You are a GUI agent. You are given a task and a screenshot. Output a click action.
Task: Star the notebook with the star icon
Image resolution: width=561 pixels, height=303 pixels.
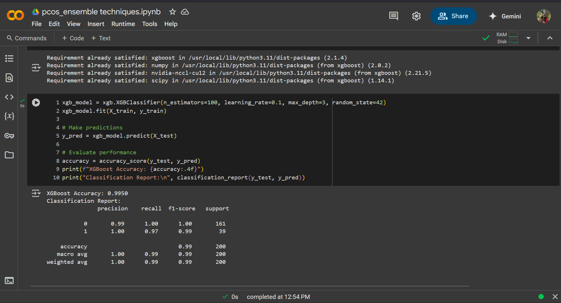tap(172, 12)
